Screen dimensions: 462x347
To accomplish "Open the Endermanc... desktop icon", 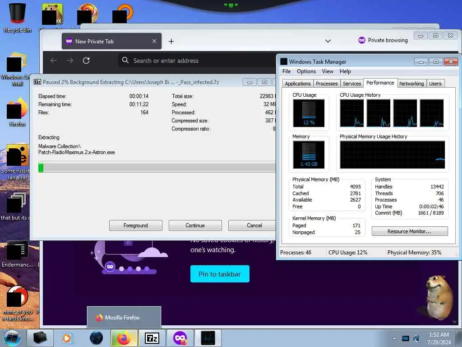I will (x=18, y=254).
